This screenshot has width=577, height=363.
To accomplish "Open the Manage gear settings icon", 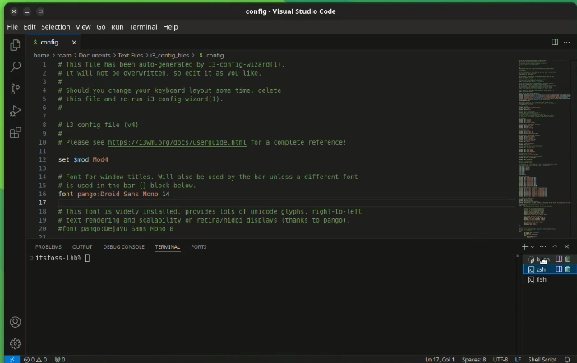I will coord(15,344).
